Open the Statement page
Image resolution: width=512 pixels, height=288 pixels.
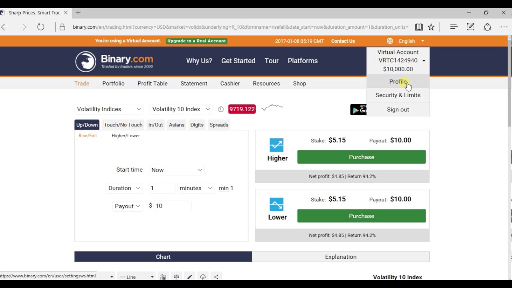[x=194, y=84]
